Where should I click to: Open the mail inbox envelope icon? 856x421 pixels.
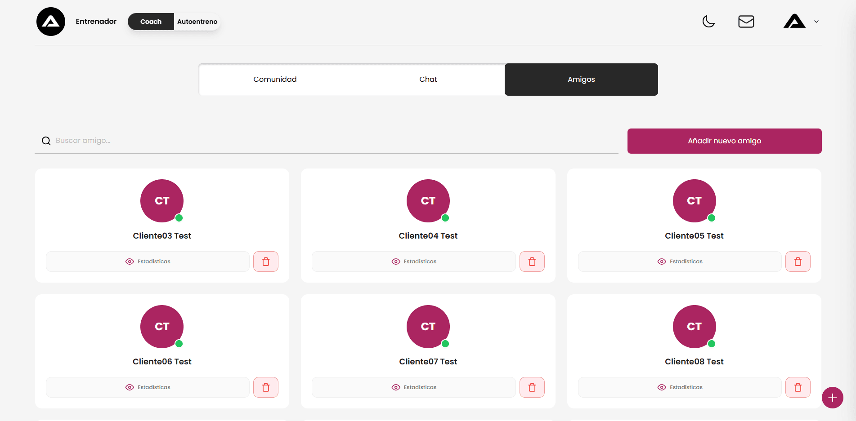tap(746, 22)
